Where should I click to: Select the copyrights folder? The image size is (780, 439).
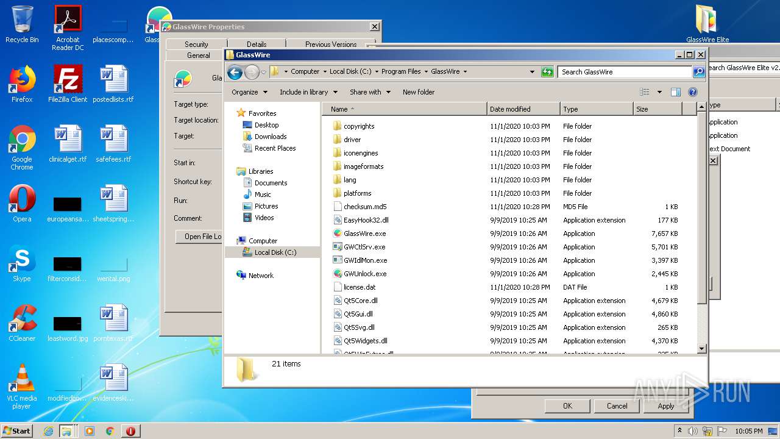(x=359, y=126)
